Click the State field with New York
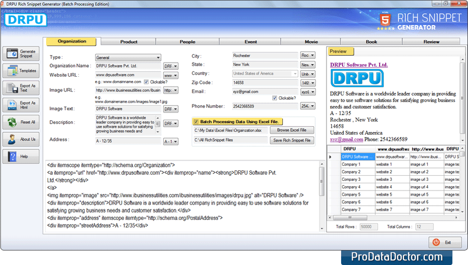The height and width of the screenshot is (265, 468). [x=265, y=65]
